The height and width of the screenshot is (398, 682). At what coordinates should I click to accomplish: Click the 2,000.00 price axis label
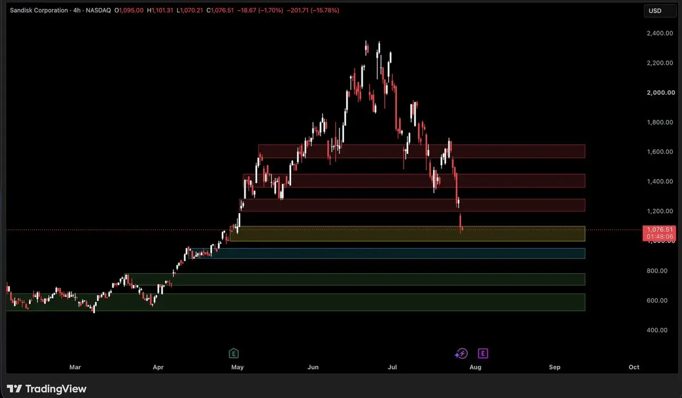pos(660,93)
